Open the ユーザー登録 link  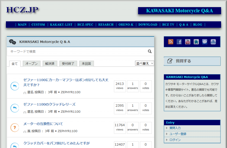[178, 134]
